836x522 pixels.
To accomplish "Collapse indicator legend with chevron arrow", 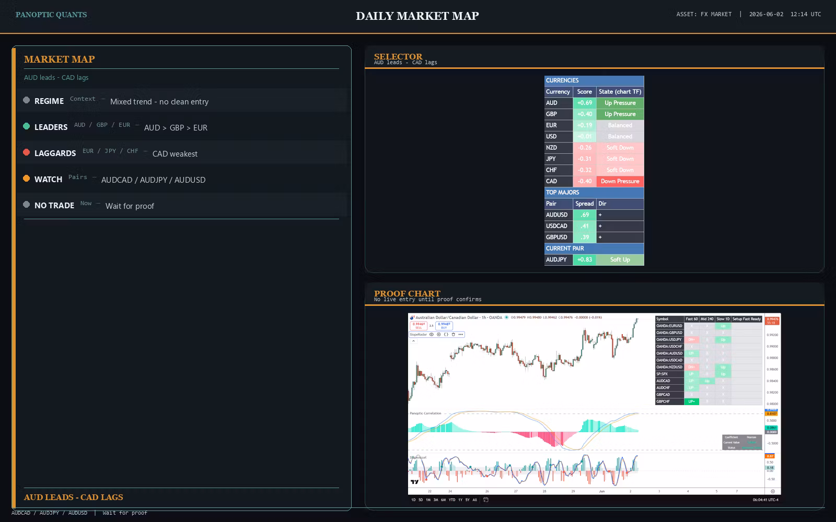I will point(413,341).
